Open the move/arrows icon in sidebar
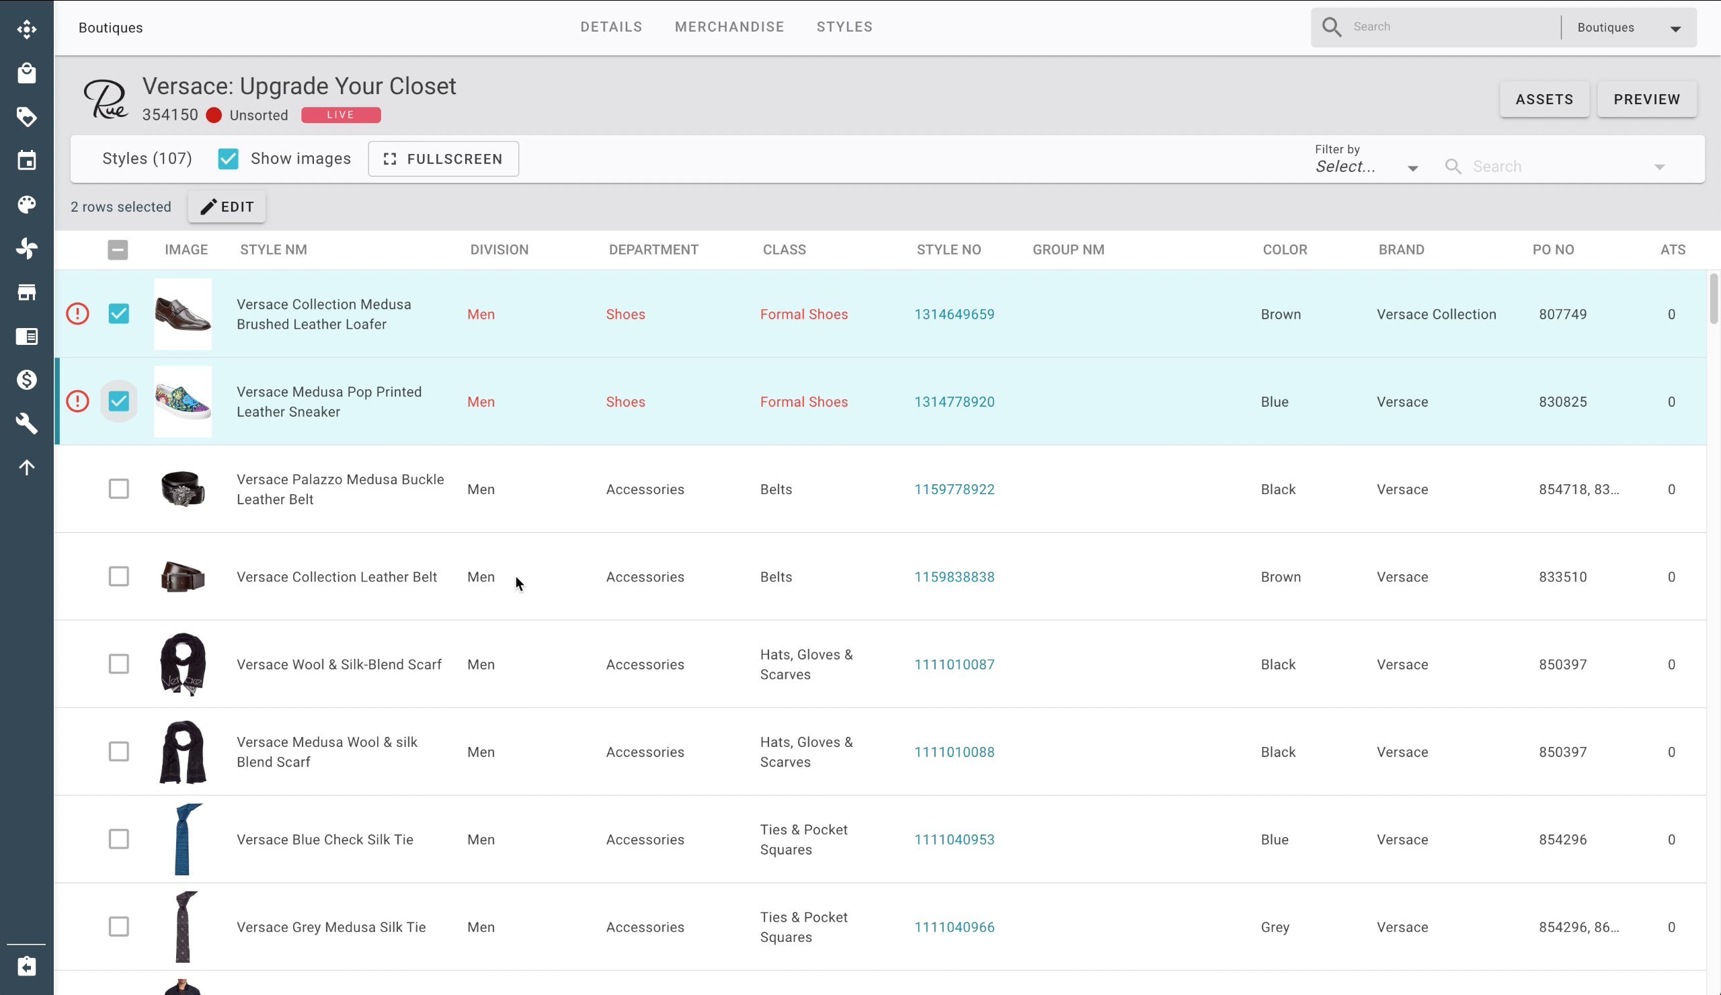Viewport: 1721px width, 995px height. click(27, 29)
